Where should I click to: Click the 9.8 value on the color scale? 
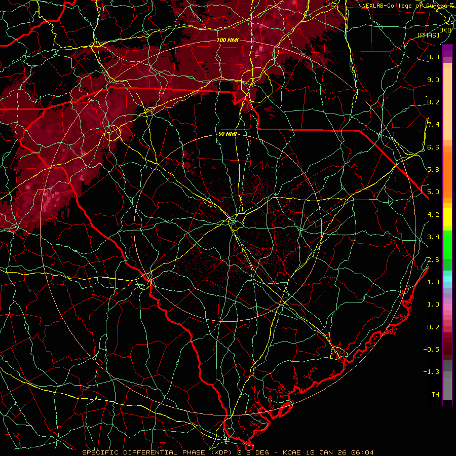click(433, 57)
